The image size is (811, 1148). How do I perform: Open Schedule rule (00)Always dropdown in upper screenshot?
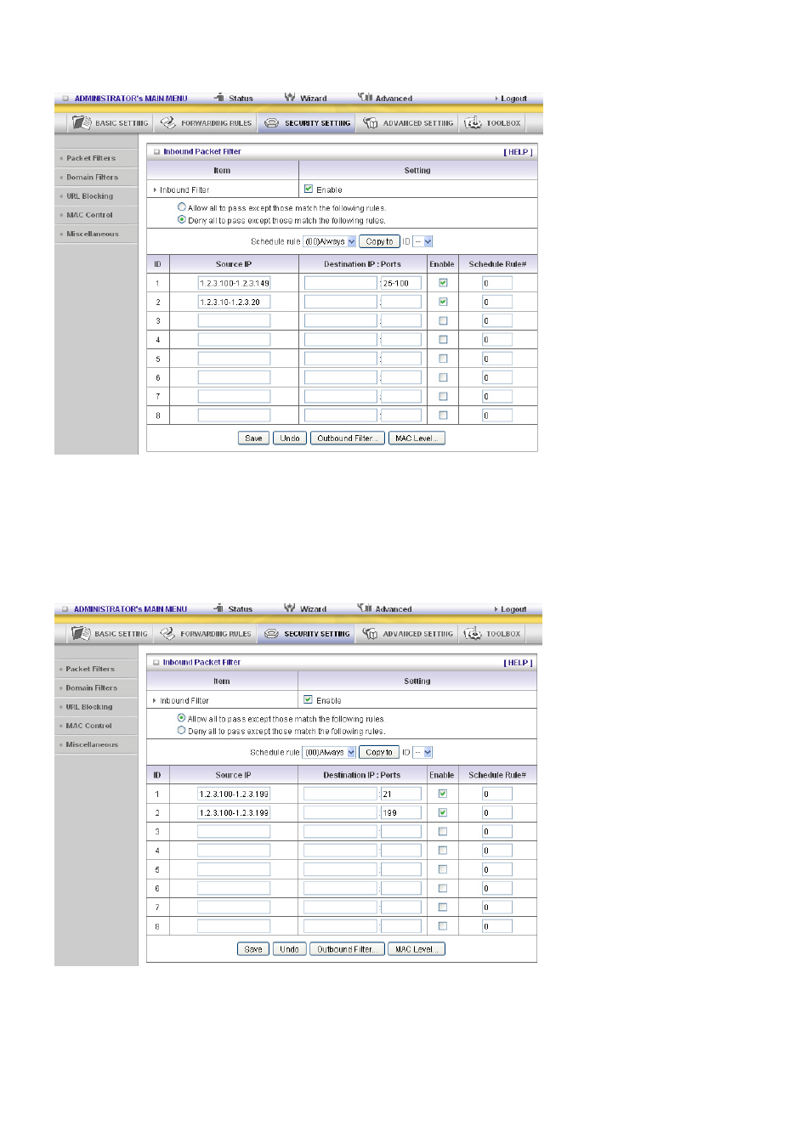click(x=330, y=241)
